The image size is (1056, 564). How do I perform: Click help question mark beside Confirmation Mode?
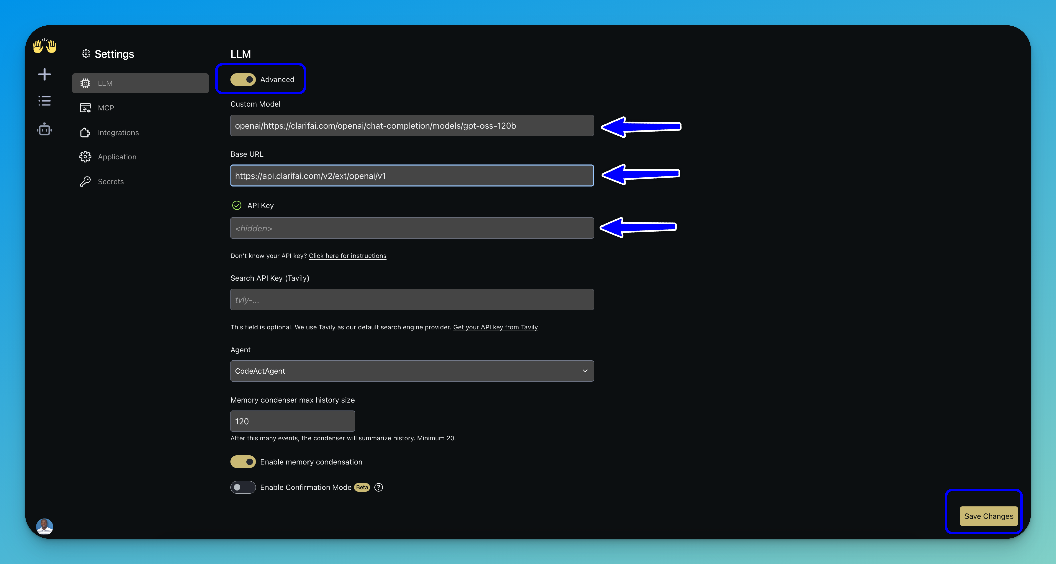[x=379, y=487]
